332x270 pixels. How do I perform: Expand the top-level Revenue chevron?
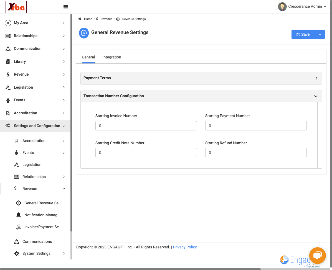coord(64,74)
